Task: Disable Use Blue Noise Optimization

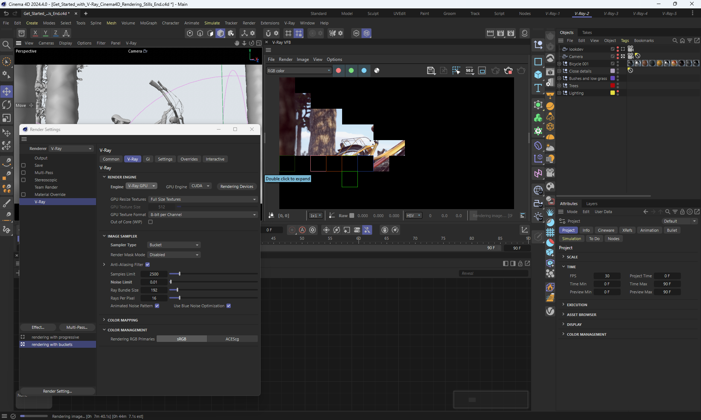Action: 229,306
